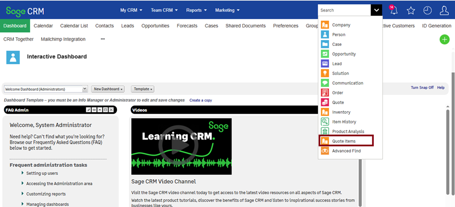Click the Sage CRM logo
The width and height of the screenshot is (455, 207).
(x=25, y=11)
